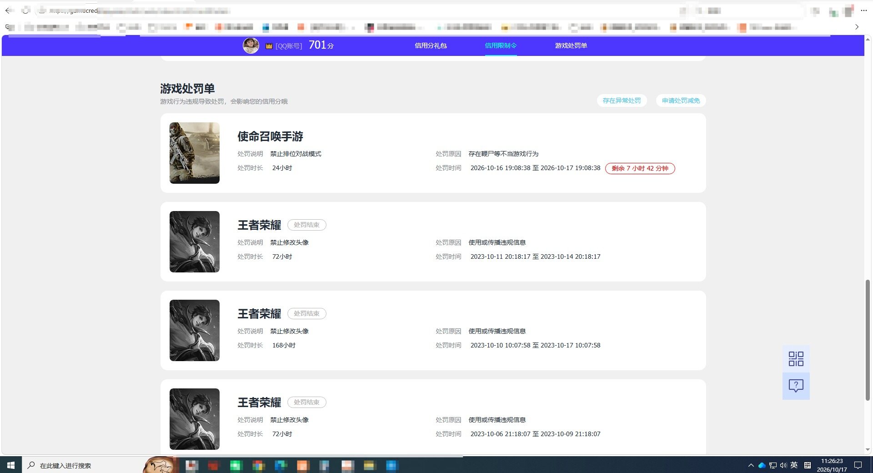Select the 信用限制令 tab
Viewport: 873px width, 473px height.
click(501, 45)
